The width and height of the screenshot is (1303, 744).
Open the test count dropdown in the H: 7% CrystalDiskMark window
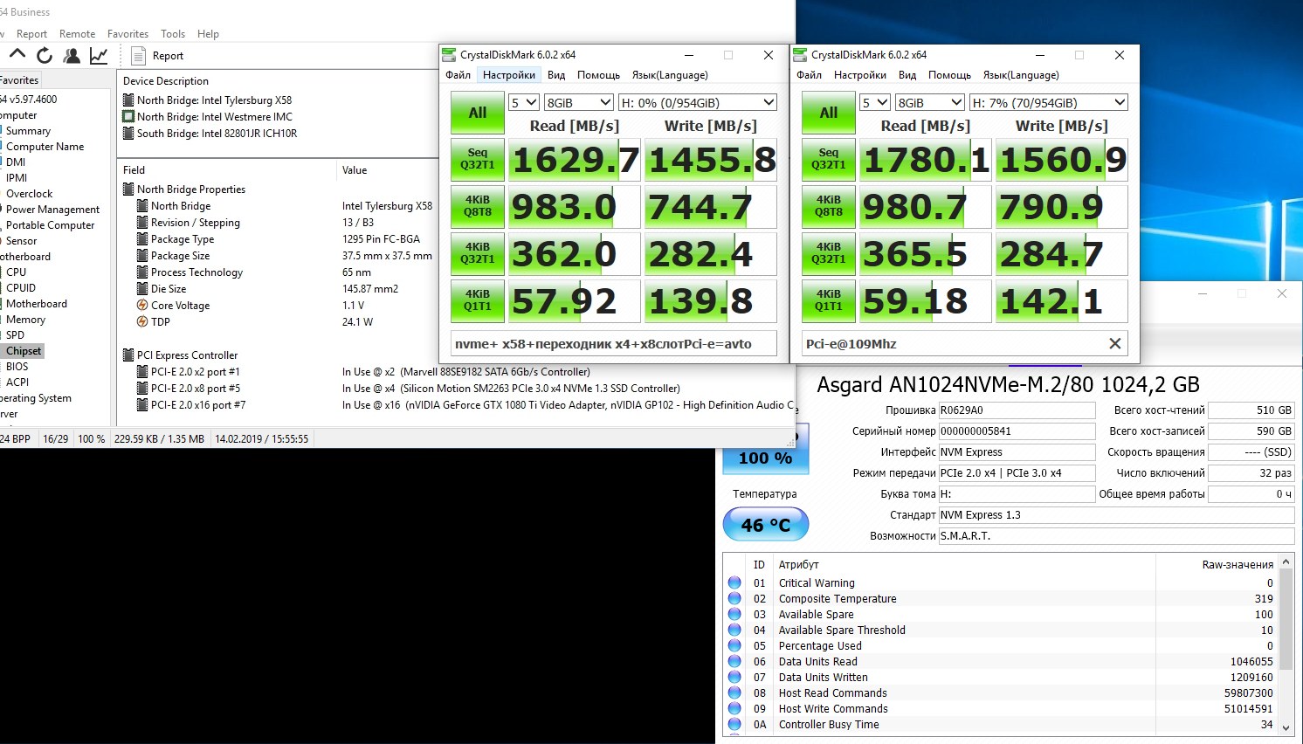tap(874, 103)
